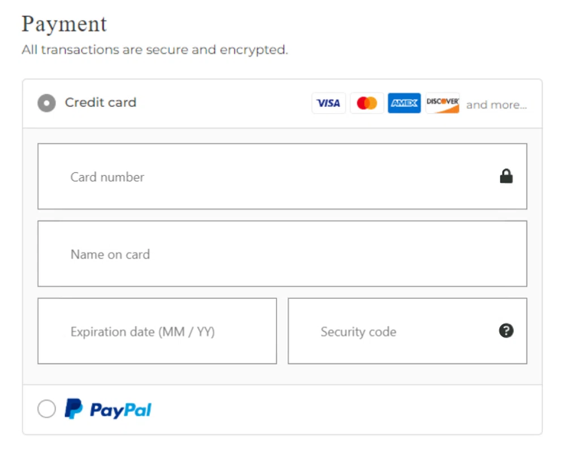
Task: Select the Credit card radio button
Action: 46,103
